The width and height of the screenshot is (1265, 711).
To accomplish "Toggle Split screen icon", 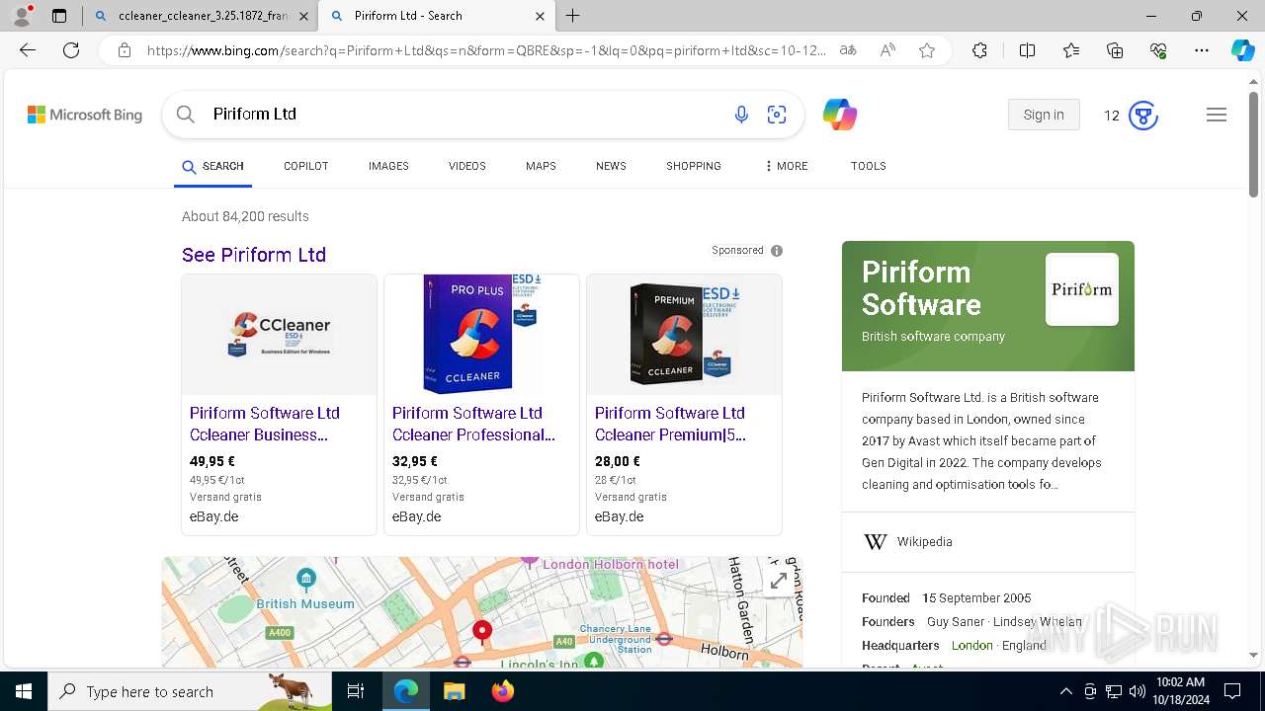I will (1027, 50).
